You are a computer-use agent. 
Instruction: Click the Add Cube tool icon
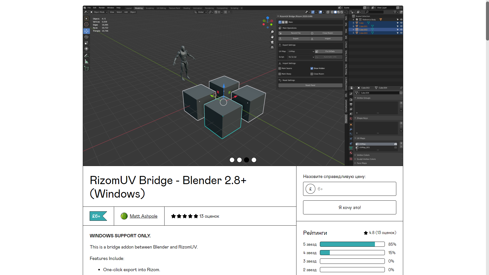(86, 68)
